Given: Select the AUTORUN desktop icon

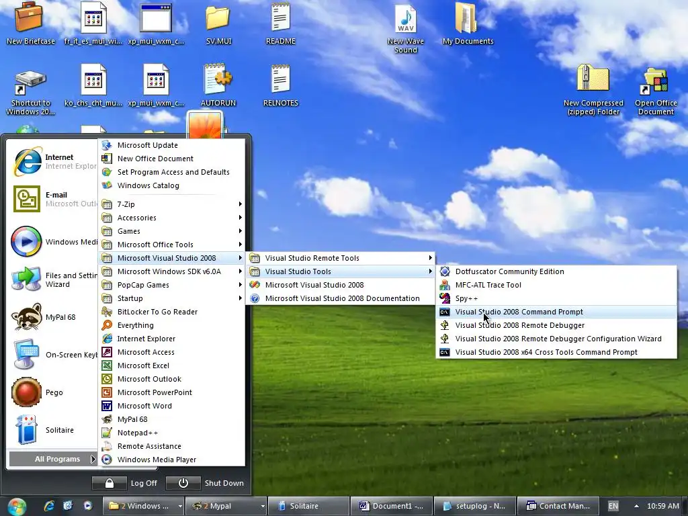Looking at the screenshot, I should point(218,85).
